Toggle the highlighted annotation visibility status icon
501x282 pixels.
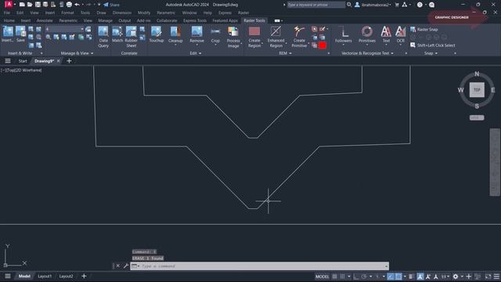tap(420, 277)
